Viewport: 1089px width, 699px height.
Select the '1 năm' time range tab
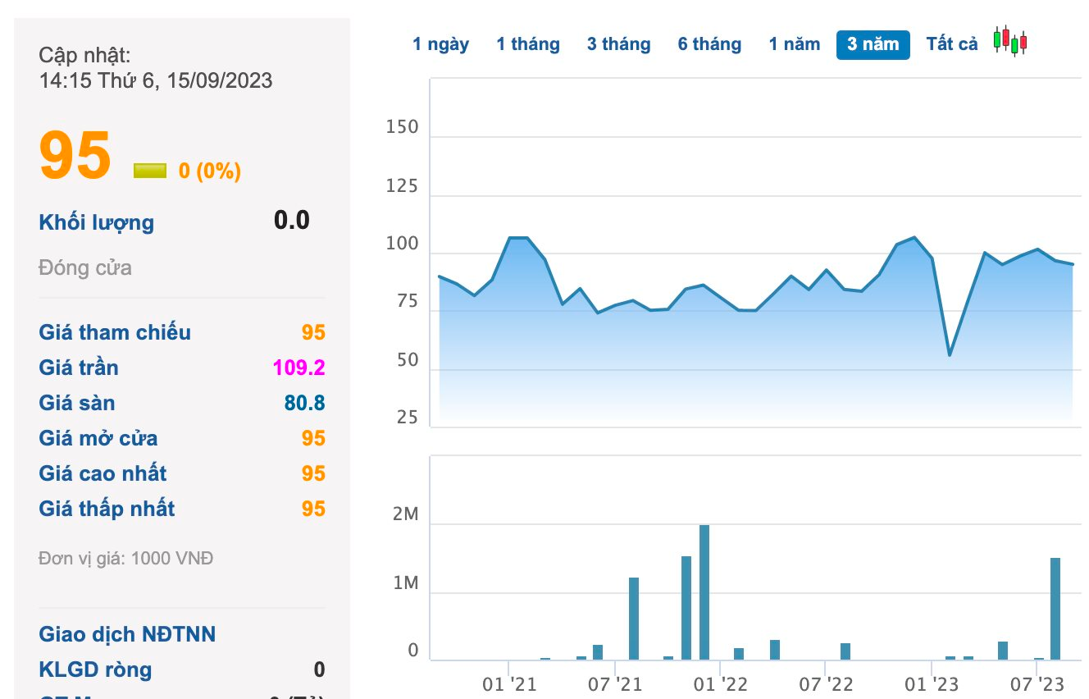pyautogui.click(x=795, y=44)
